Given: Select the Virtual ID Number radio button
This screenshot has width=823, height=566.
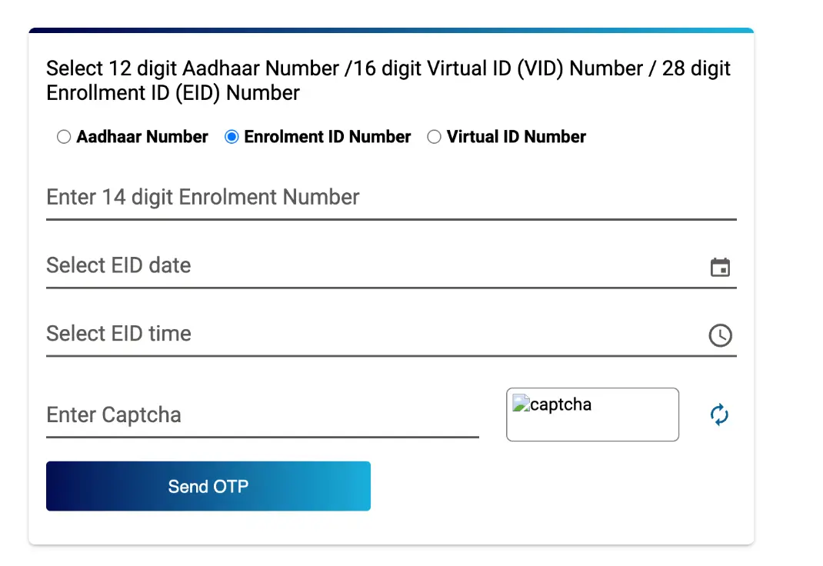Looking at the screenshot, I should tap(434, 136).
